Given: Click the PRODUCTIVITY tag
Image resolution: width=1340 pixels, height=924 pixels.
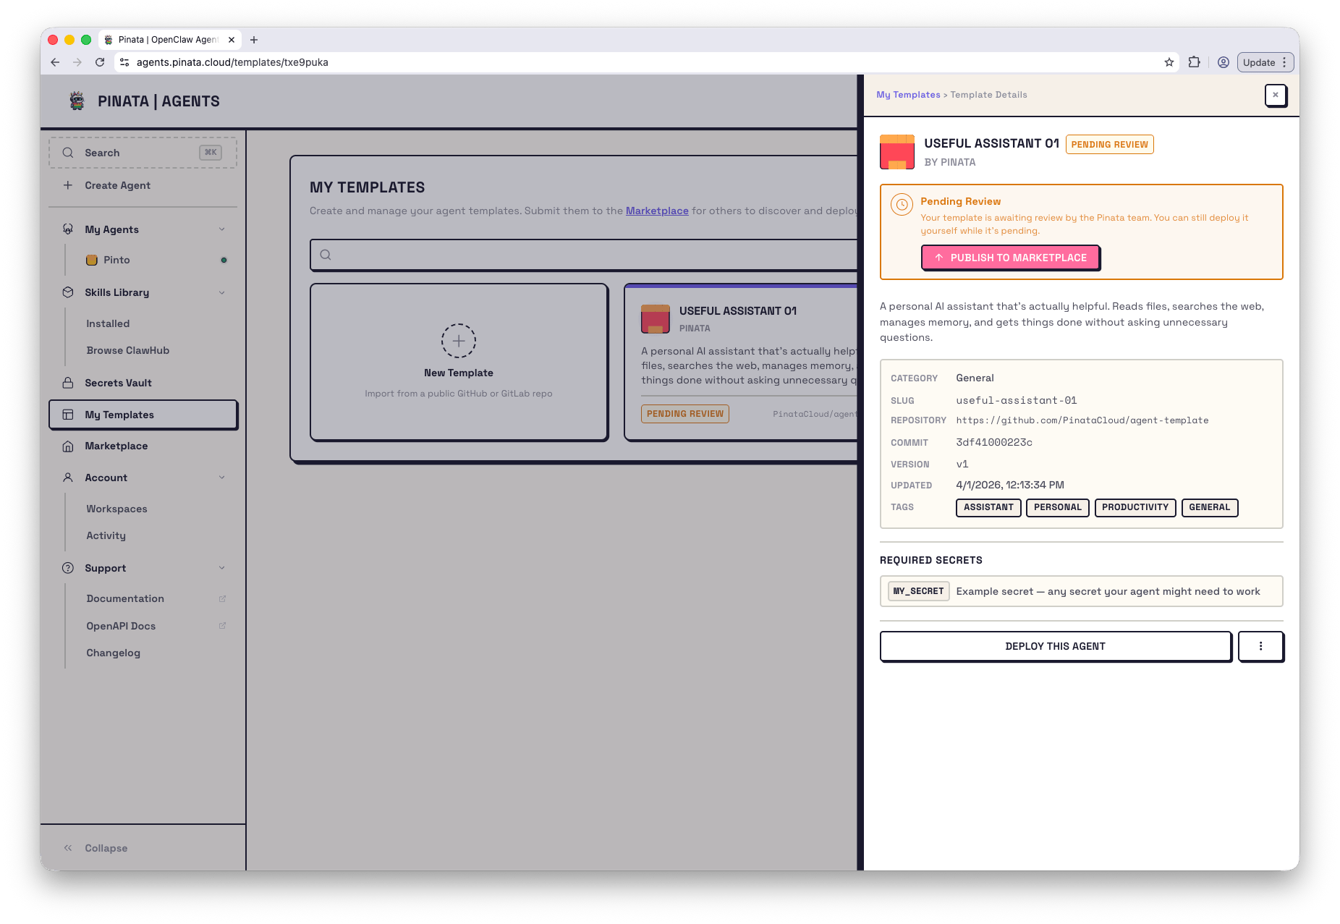Looking at the screenshot, I should pos(1135,507).
